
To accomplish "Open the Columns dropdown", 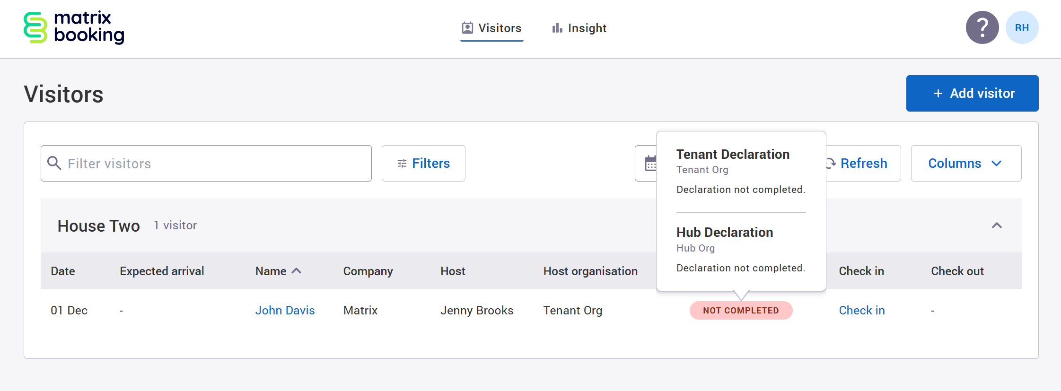I will click(965, 164).
